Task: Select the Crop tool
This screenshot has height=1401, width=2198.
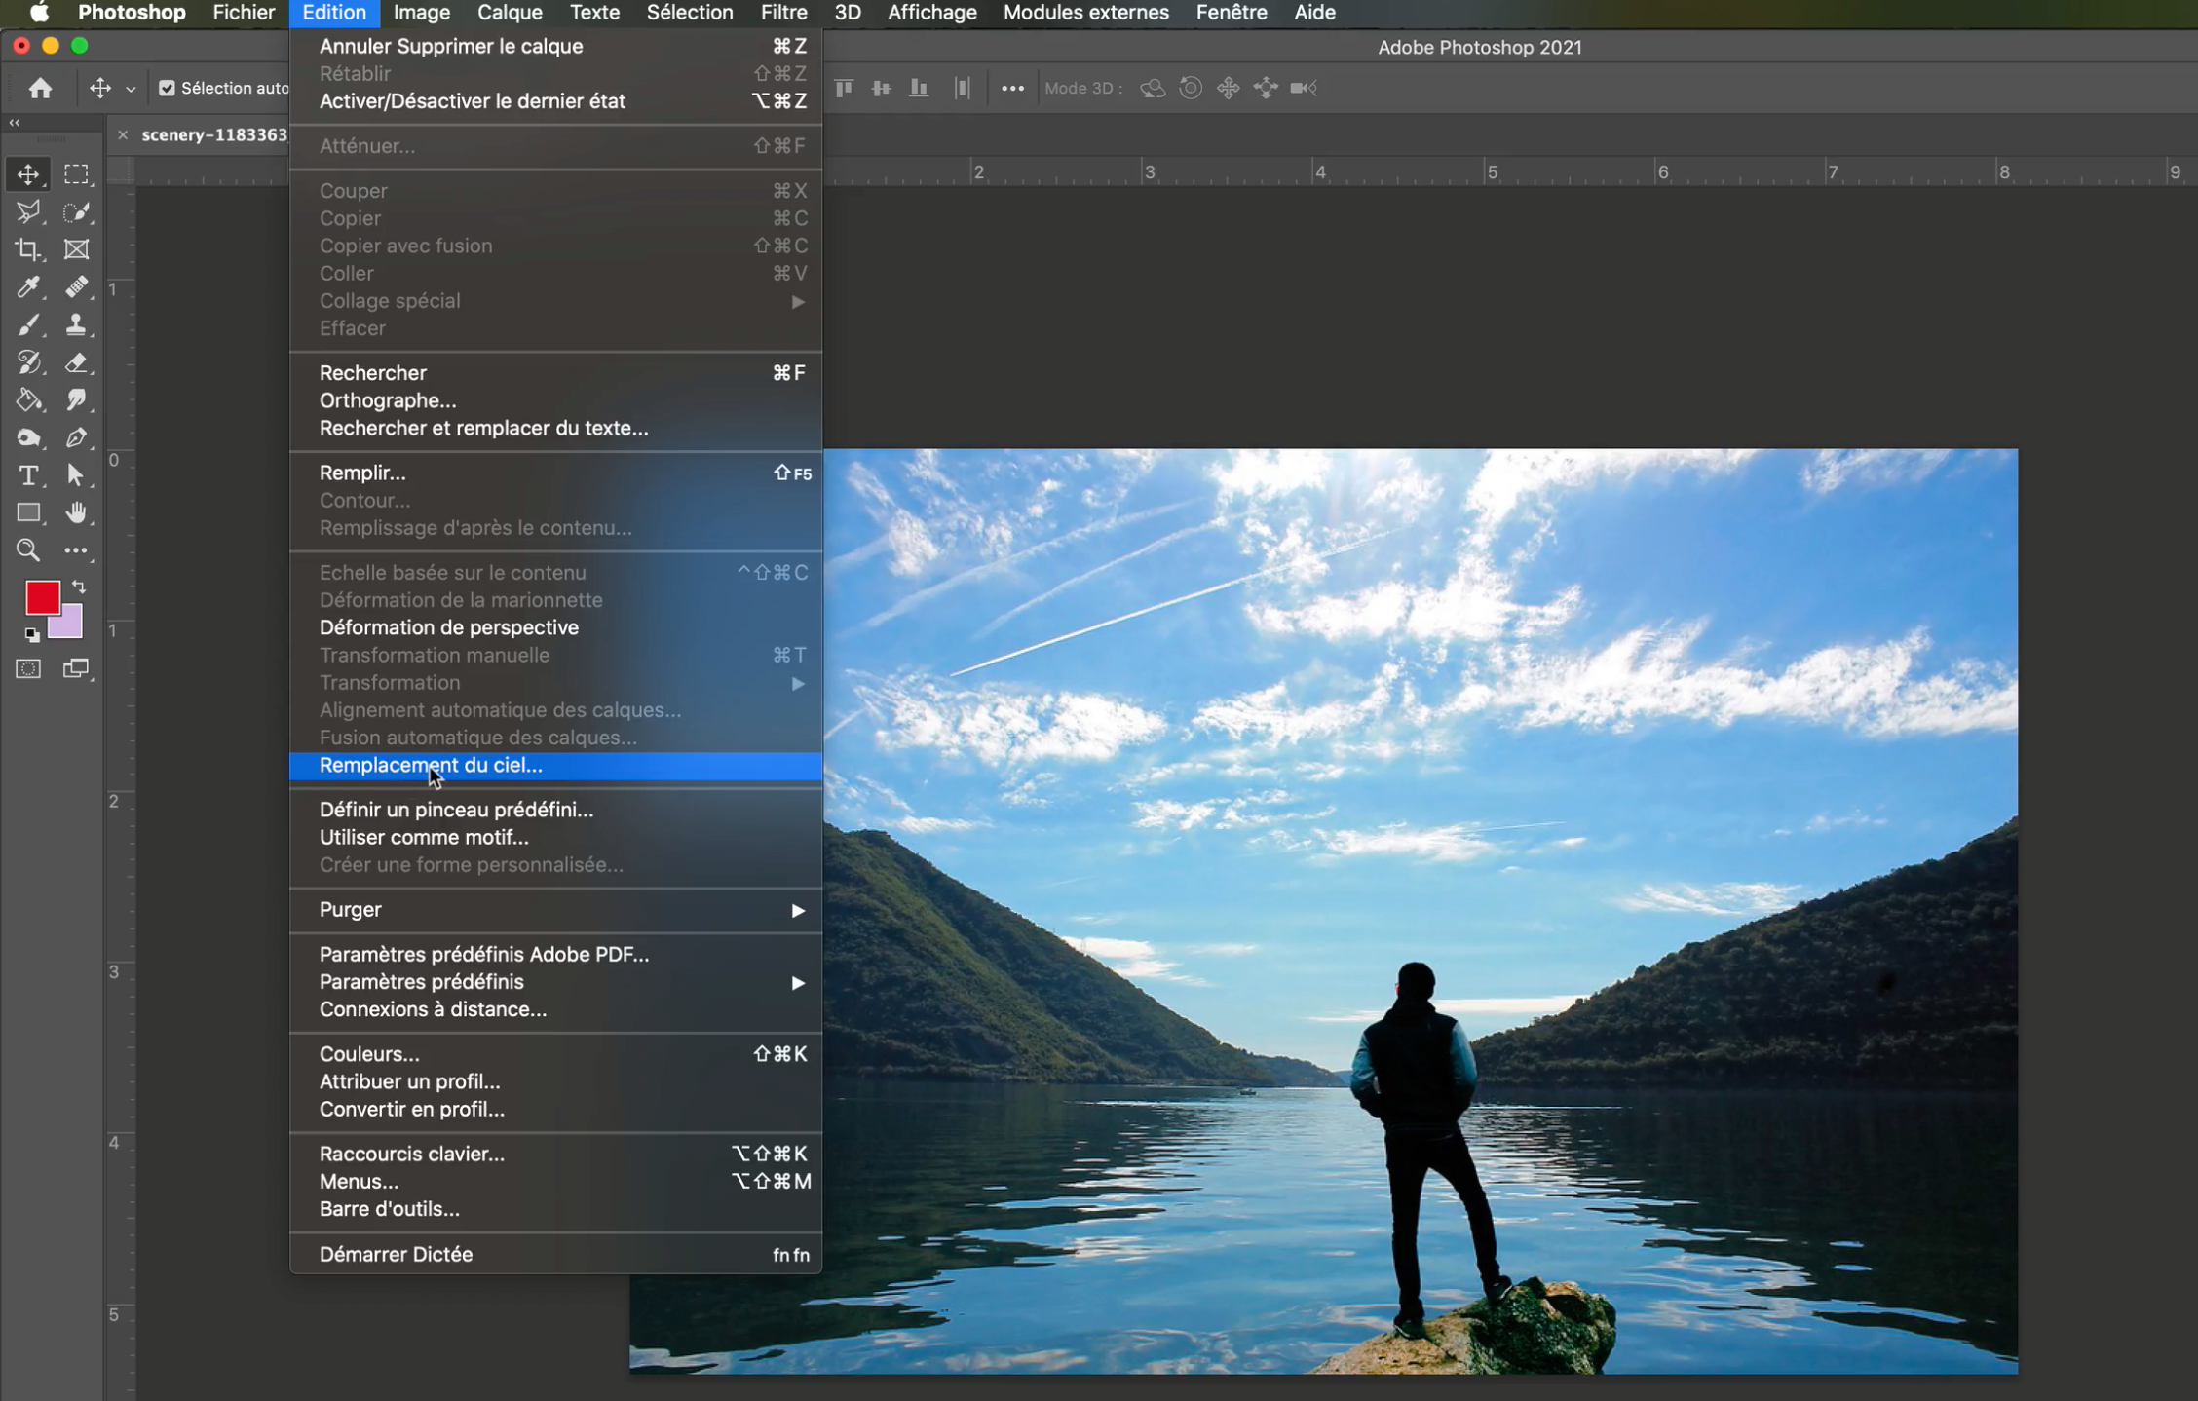Action: click(27, 249)
